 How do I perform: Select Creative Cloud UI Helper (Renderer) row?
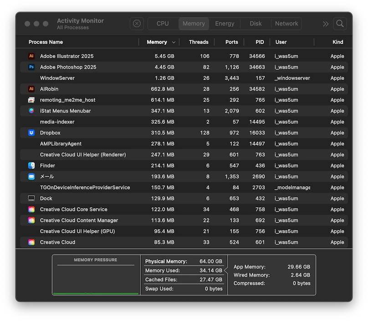184,155
